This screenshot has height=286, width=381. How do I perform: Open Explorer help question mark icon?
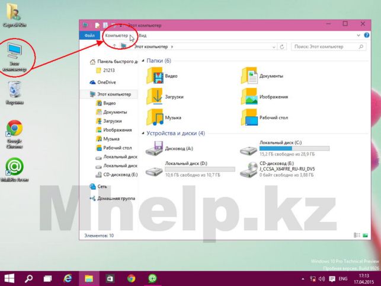[x=366, y=35]
